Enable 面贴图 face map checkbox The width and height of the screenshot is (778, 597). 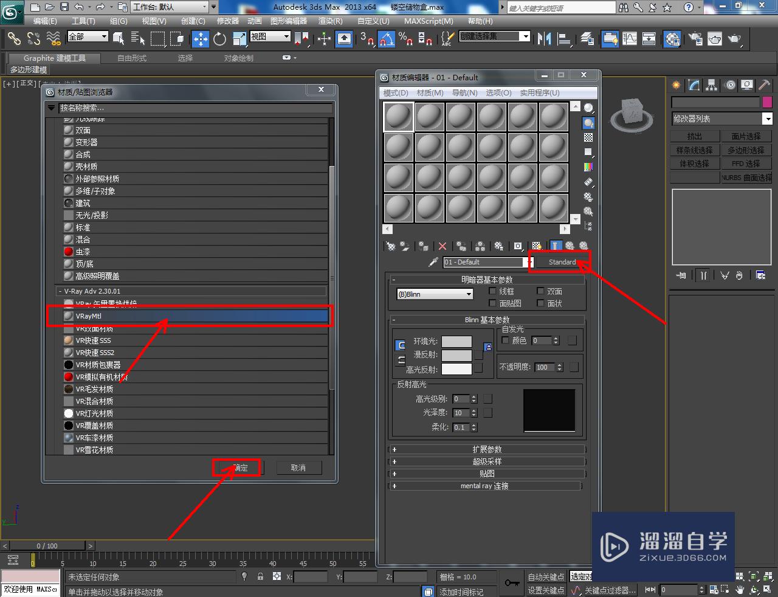(x=492, y=303)
